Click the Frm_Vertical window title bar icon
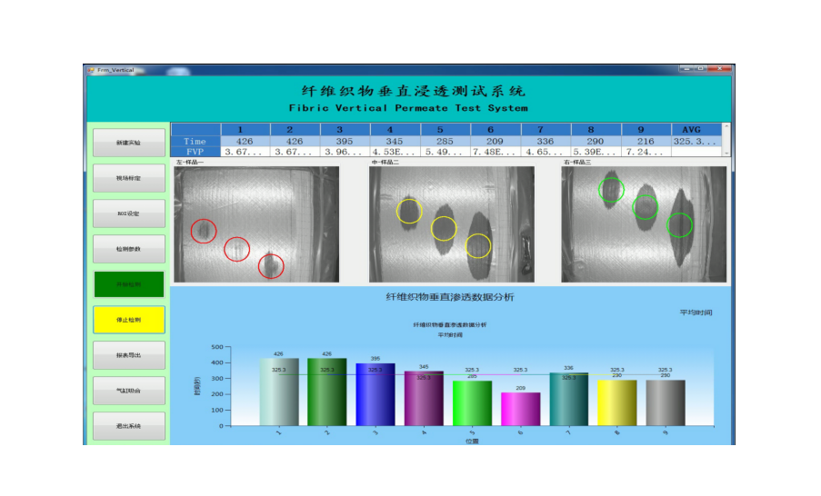This screenshot has width=821, height=496. pyautogui.click(x=91, y=70)
